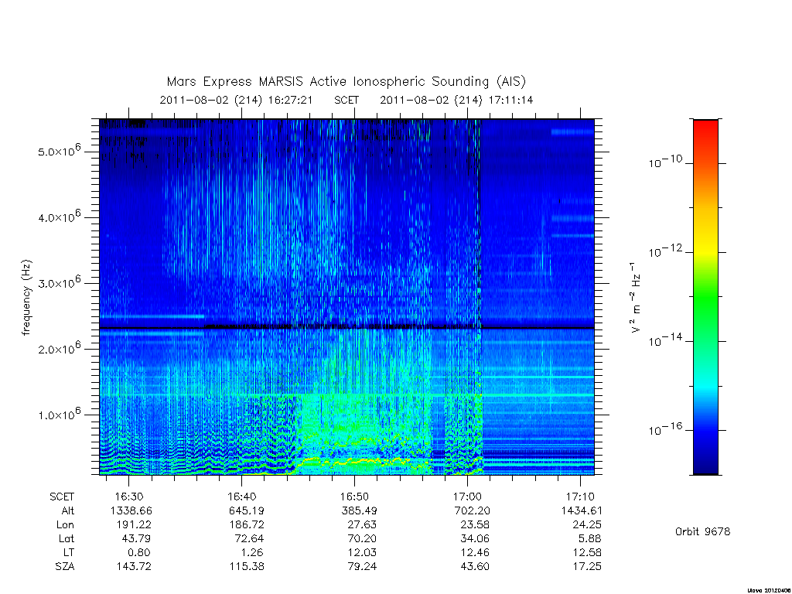Select altitude value 385.49

(359, 510)
